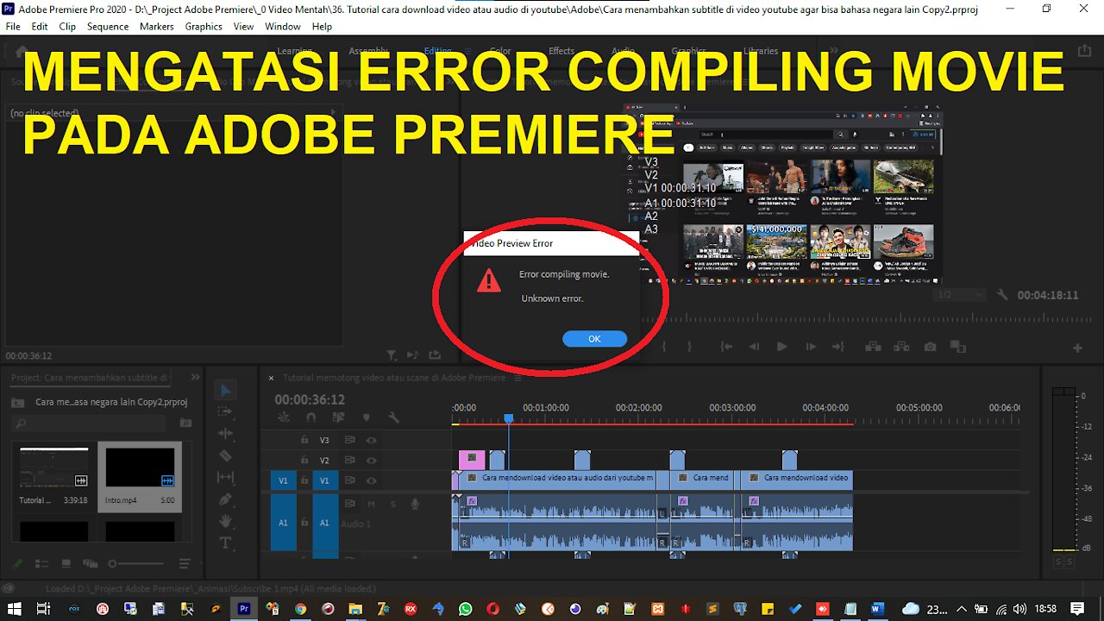The image size is (1104, 621).
Task: Click the Lift button
Action: pyautogui.click(x=873, y=347)
